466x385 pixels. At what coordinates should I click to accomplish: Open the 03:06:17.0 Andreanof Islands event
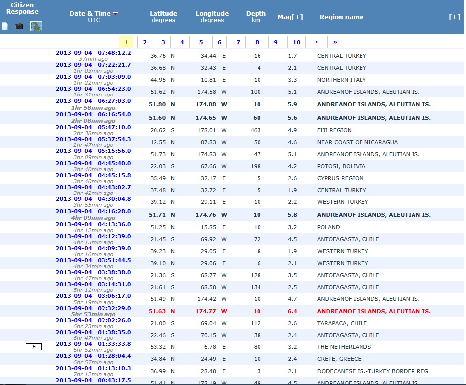93,296
